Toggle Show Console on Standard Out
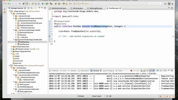Viewport: 178px width, 100px height. (150, 71)
